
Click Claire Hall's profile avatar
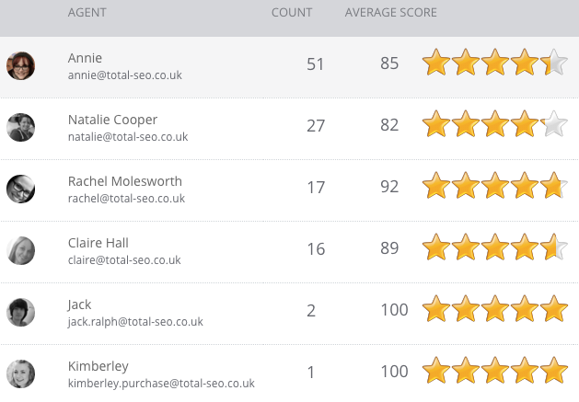click(20, 250)
